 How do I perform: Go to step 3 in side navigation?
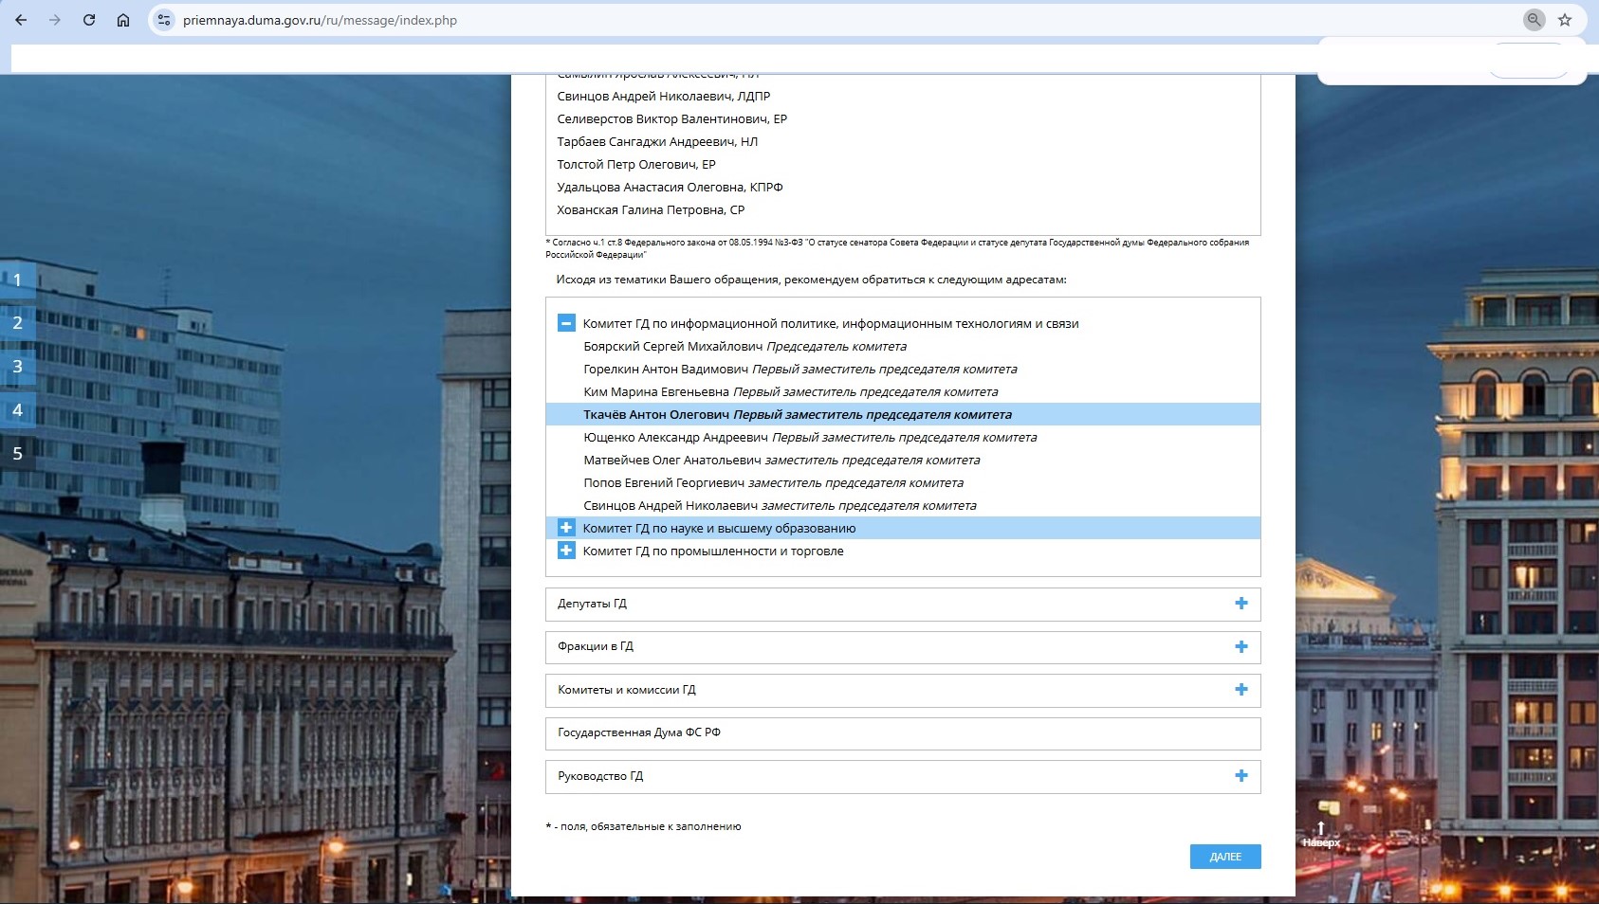(x=18, y=367)
